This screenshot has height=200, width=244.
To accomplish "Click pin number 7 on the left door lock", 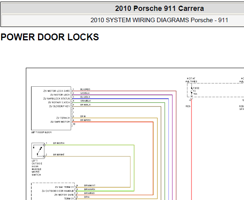I will (x=73, y=112).
